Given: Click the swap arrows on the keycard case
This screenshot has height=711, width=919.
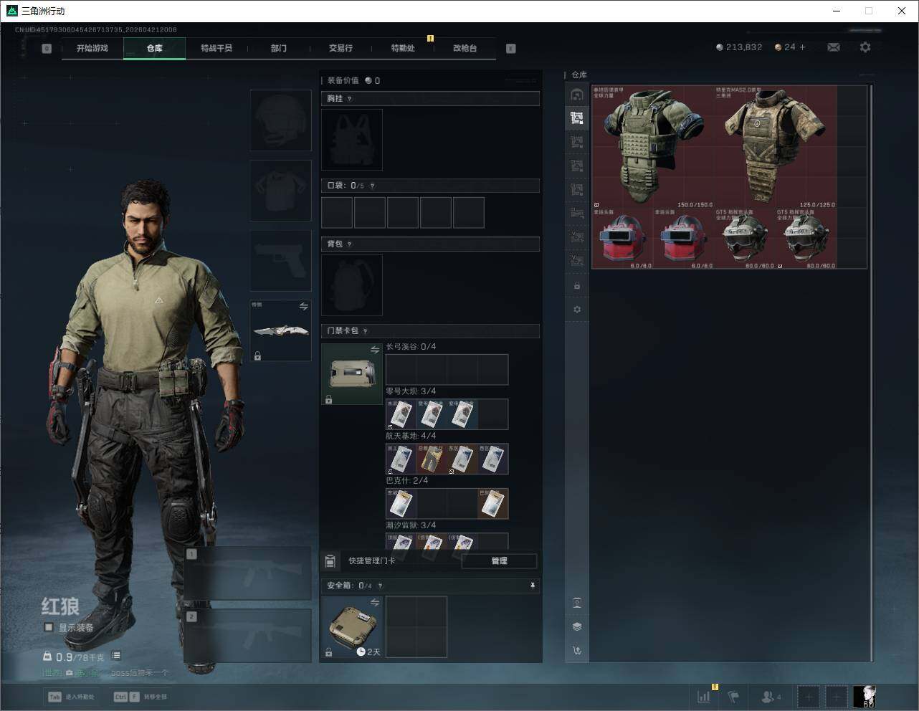Looking at the screenshot, I should pyautogui.click(x=375, y=350).
